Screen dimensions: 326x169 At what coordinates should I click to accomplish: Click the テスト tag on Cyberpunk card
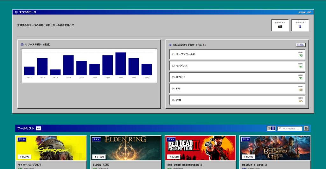pyautogui.click(x=22, y=139)
